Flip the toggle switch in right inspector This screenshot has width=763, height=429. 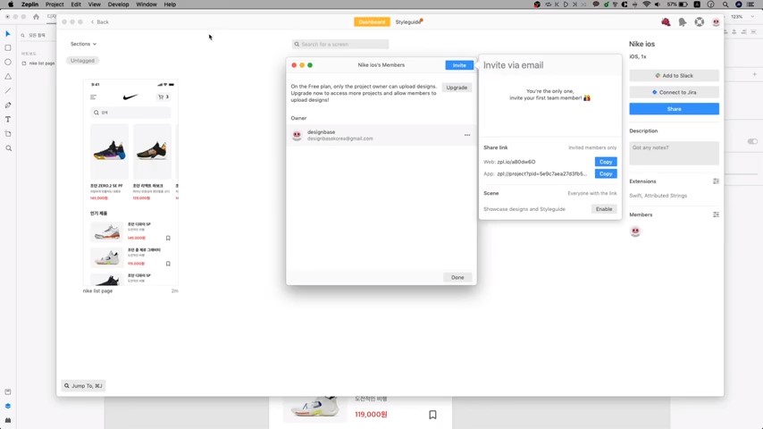coord(751,141)
